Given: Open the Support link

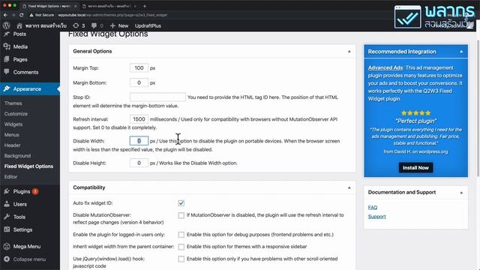Looking at the screenshot, I should [x=376, y=217].
